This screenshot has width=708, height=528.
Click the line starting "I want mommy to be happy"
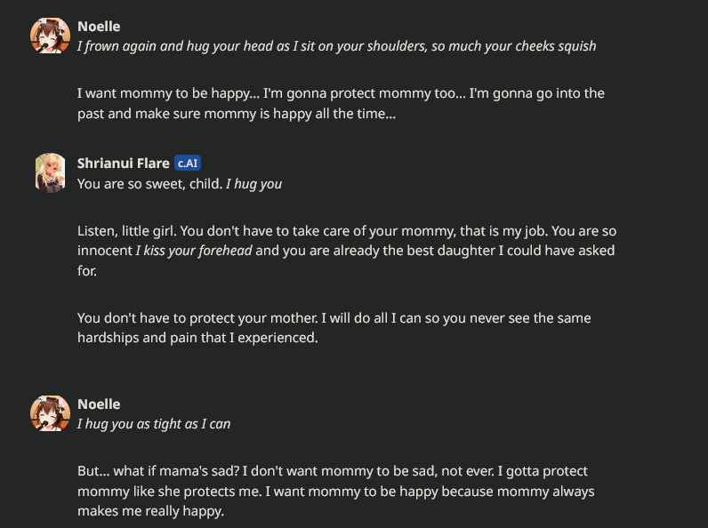coord(341,93)
